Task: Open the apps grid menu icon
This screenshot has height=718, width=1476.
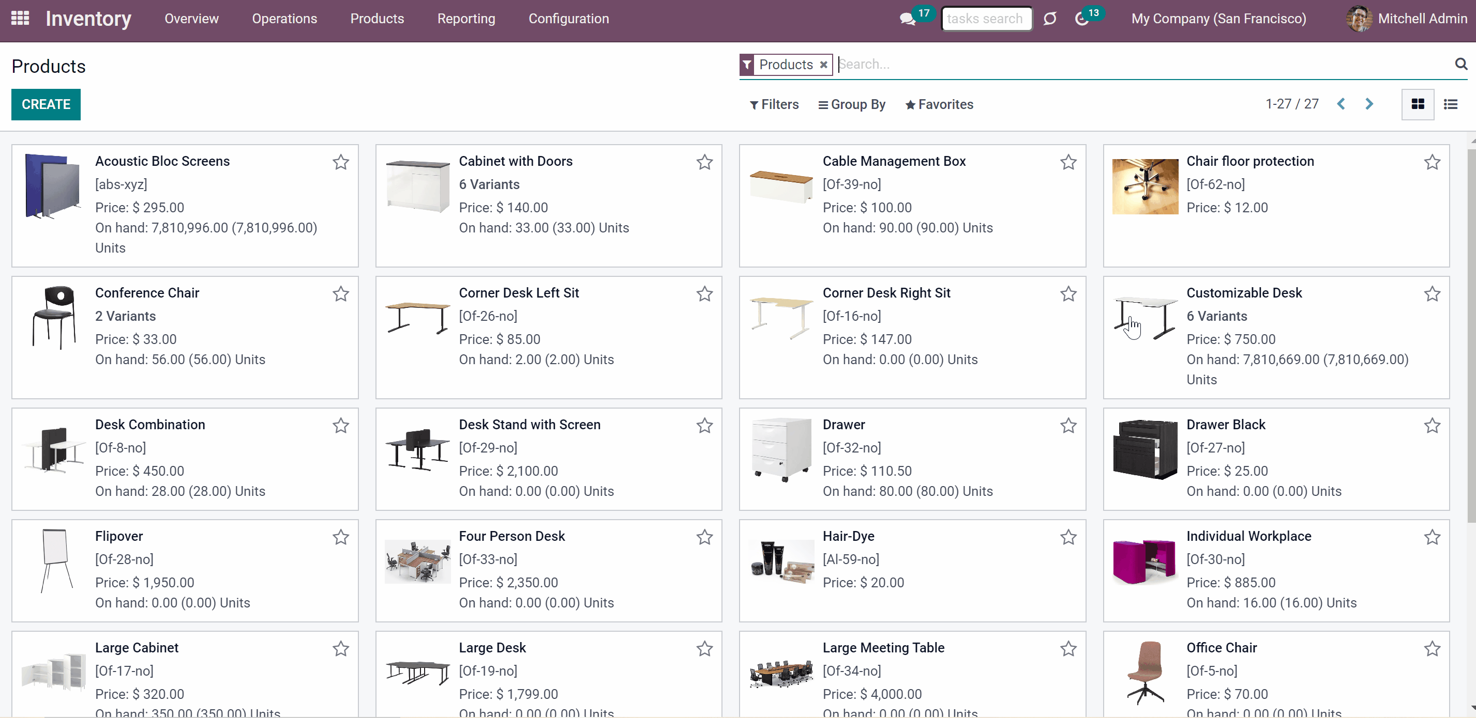Action: pyautogui.click(x=20, y=18)
